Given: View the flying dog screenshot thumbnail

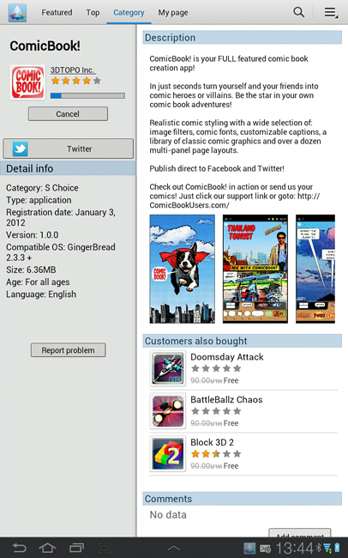Looking at the screenshot, I should (x=183, y=269).
